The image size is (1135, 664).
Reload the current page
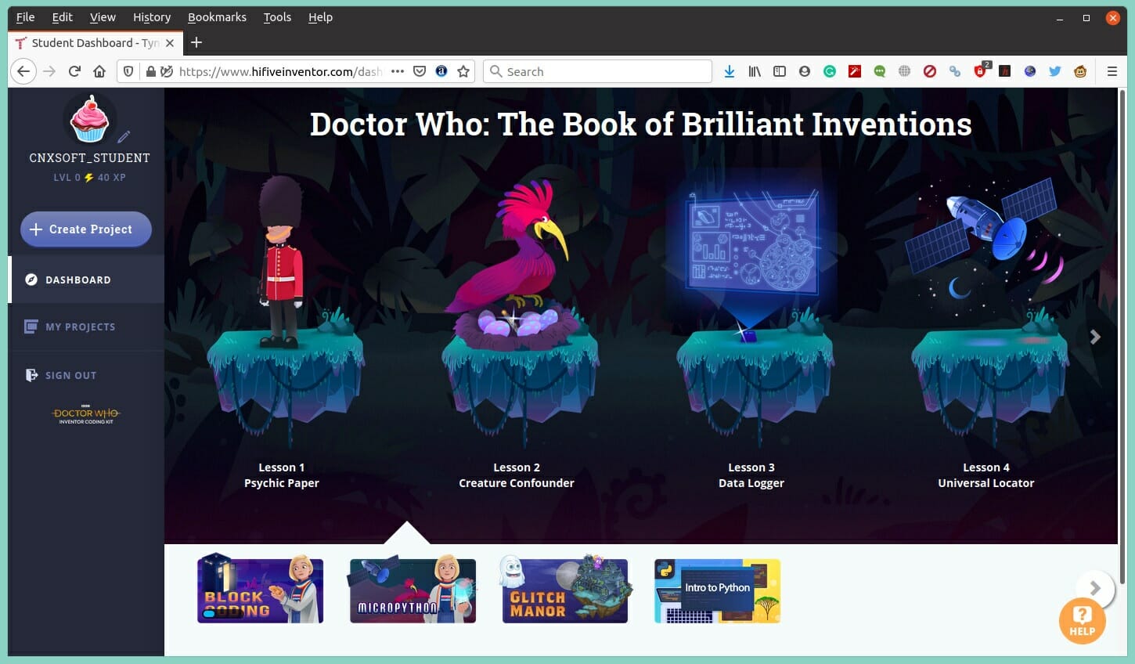74,71
